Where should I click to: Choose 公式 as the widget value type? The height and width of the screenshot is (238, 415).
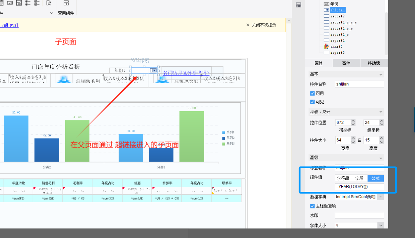coord(376,178)
